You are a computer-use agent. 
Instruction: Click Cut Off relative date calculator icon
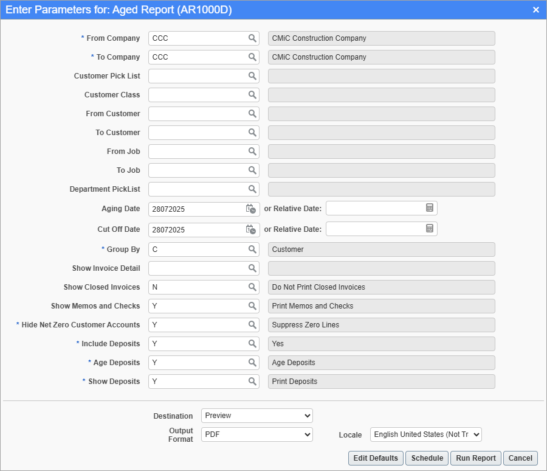point(430,229)
